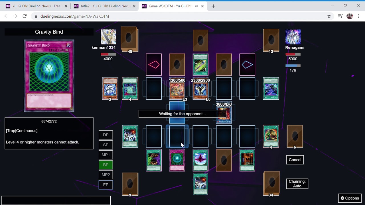Image resolution: width=365 pixels, height=205 pixels.
Task: Click kenman1234's avatar
Action: pos(108,37)
